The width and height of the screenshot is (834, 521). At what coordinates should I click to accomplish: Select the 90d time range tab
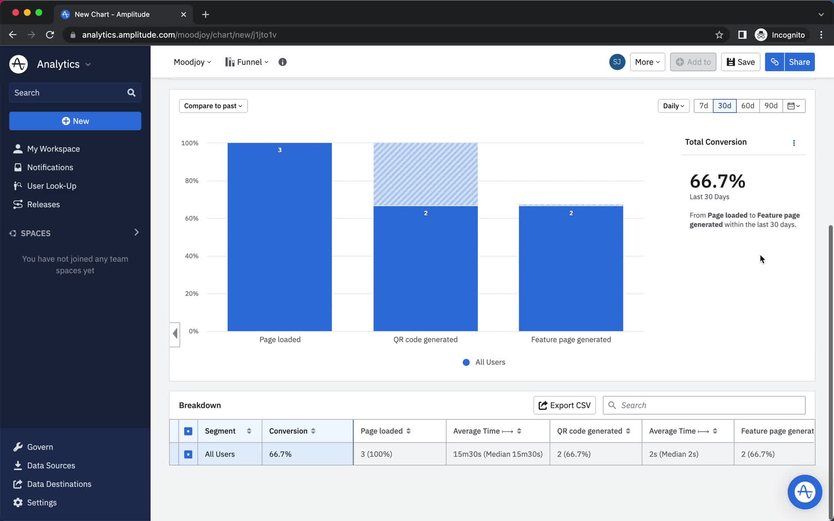click(x=771, y=106)
